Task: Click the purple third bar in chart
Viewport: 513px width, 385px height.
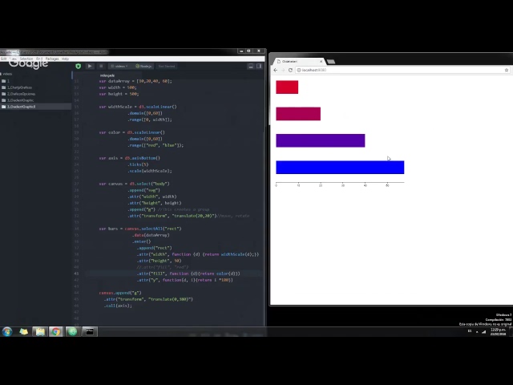Action: 321,140
